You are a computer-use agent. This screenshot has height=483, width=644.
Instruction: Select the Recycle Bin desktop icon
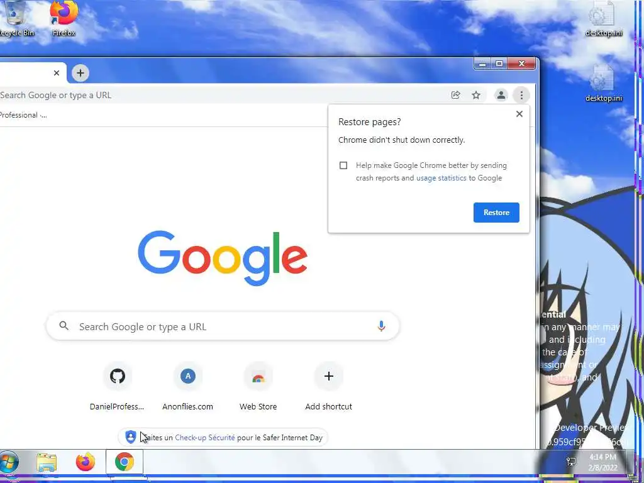16,19
